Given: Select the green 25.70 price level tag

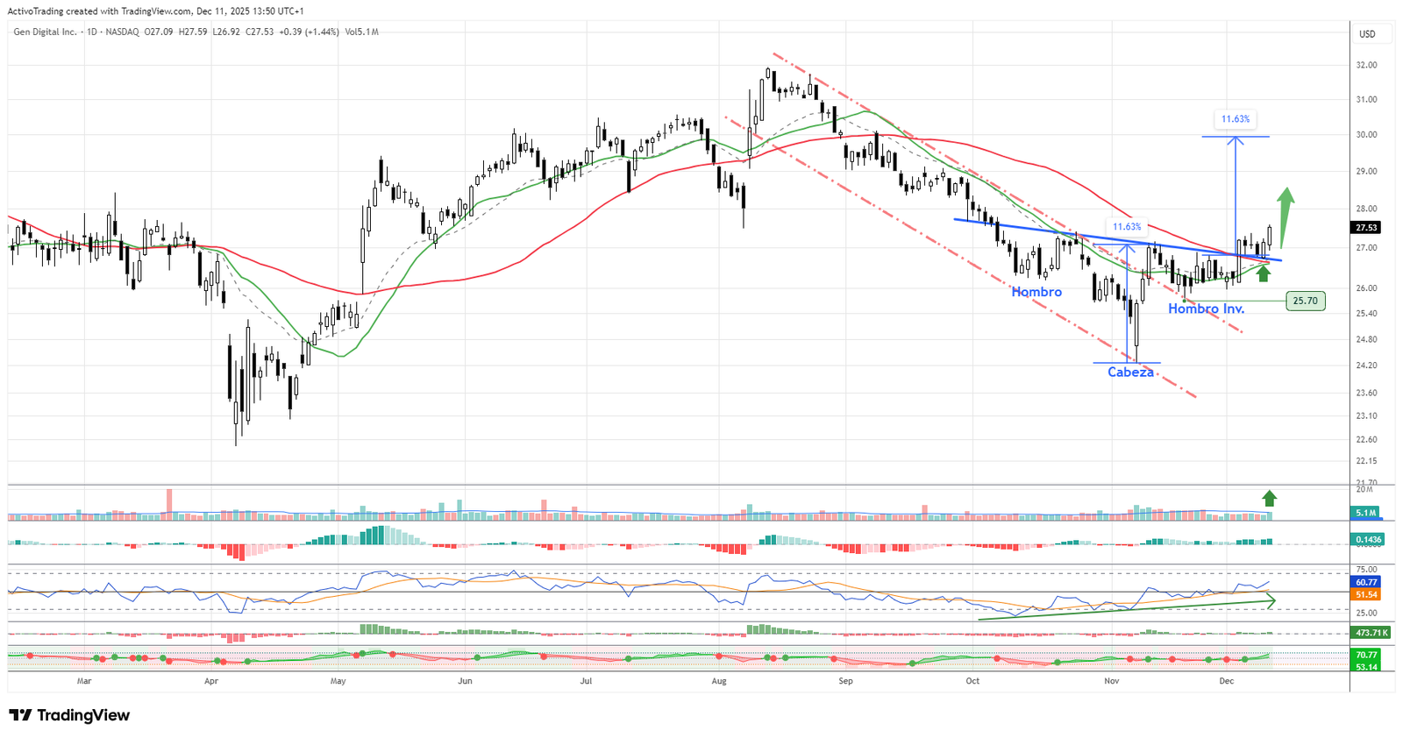Looking at the screenshot, I should [x=1305, y=301].
